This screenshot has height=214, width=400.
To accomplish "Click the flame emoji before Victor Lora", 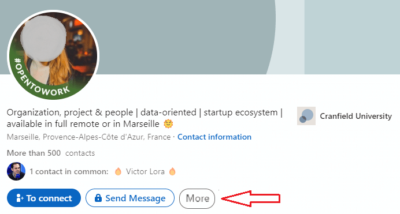I will pyautogui.click(x=118, y=171).
